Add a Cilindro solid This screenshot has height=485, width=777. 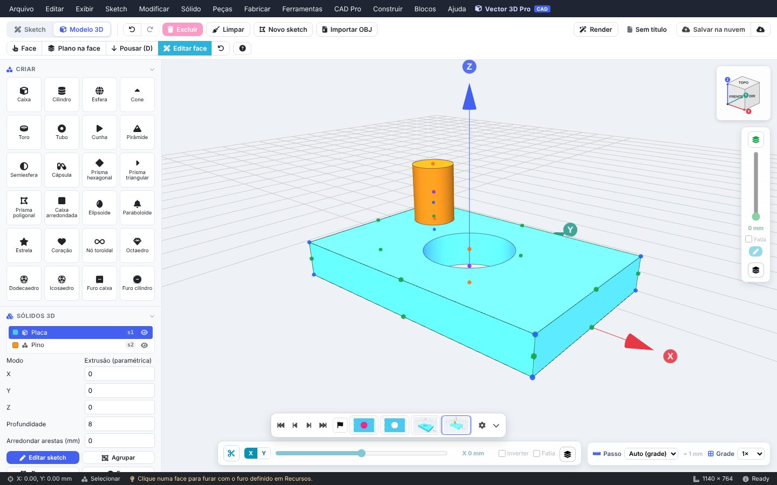click(x=62, y=94)
